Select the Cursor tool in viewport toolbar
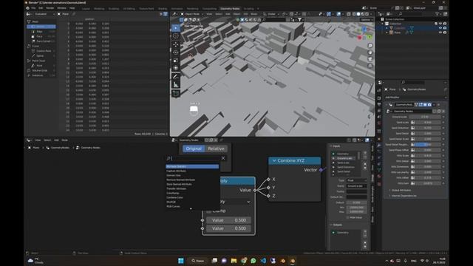The image size is (473, 266). 176,36
